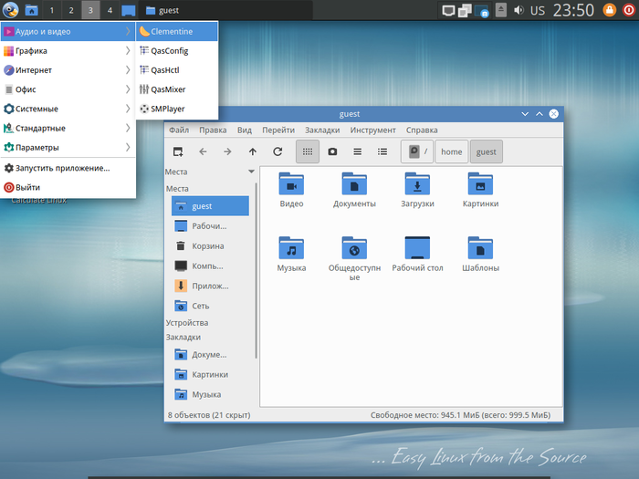The width and height of the screenshot is (639, 479).
Task: Click the reload folder icon
Action: pos(278,151)
